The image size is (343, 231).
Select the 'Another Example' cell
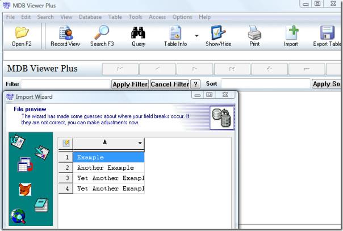pyautogui.click(x=108, y=168)
